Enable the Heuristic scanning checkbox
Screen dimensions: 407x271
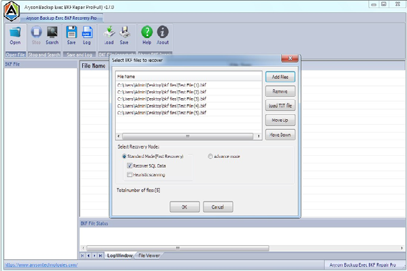click(x=129, y=175)
